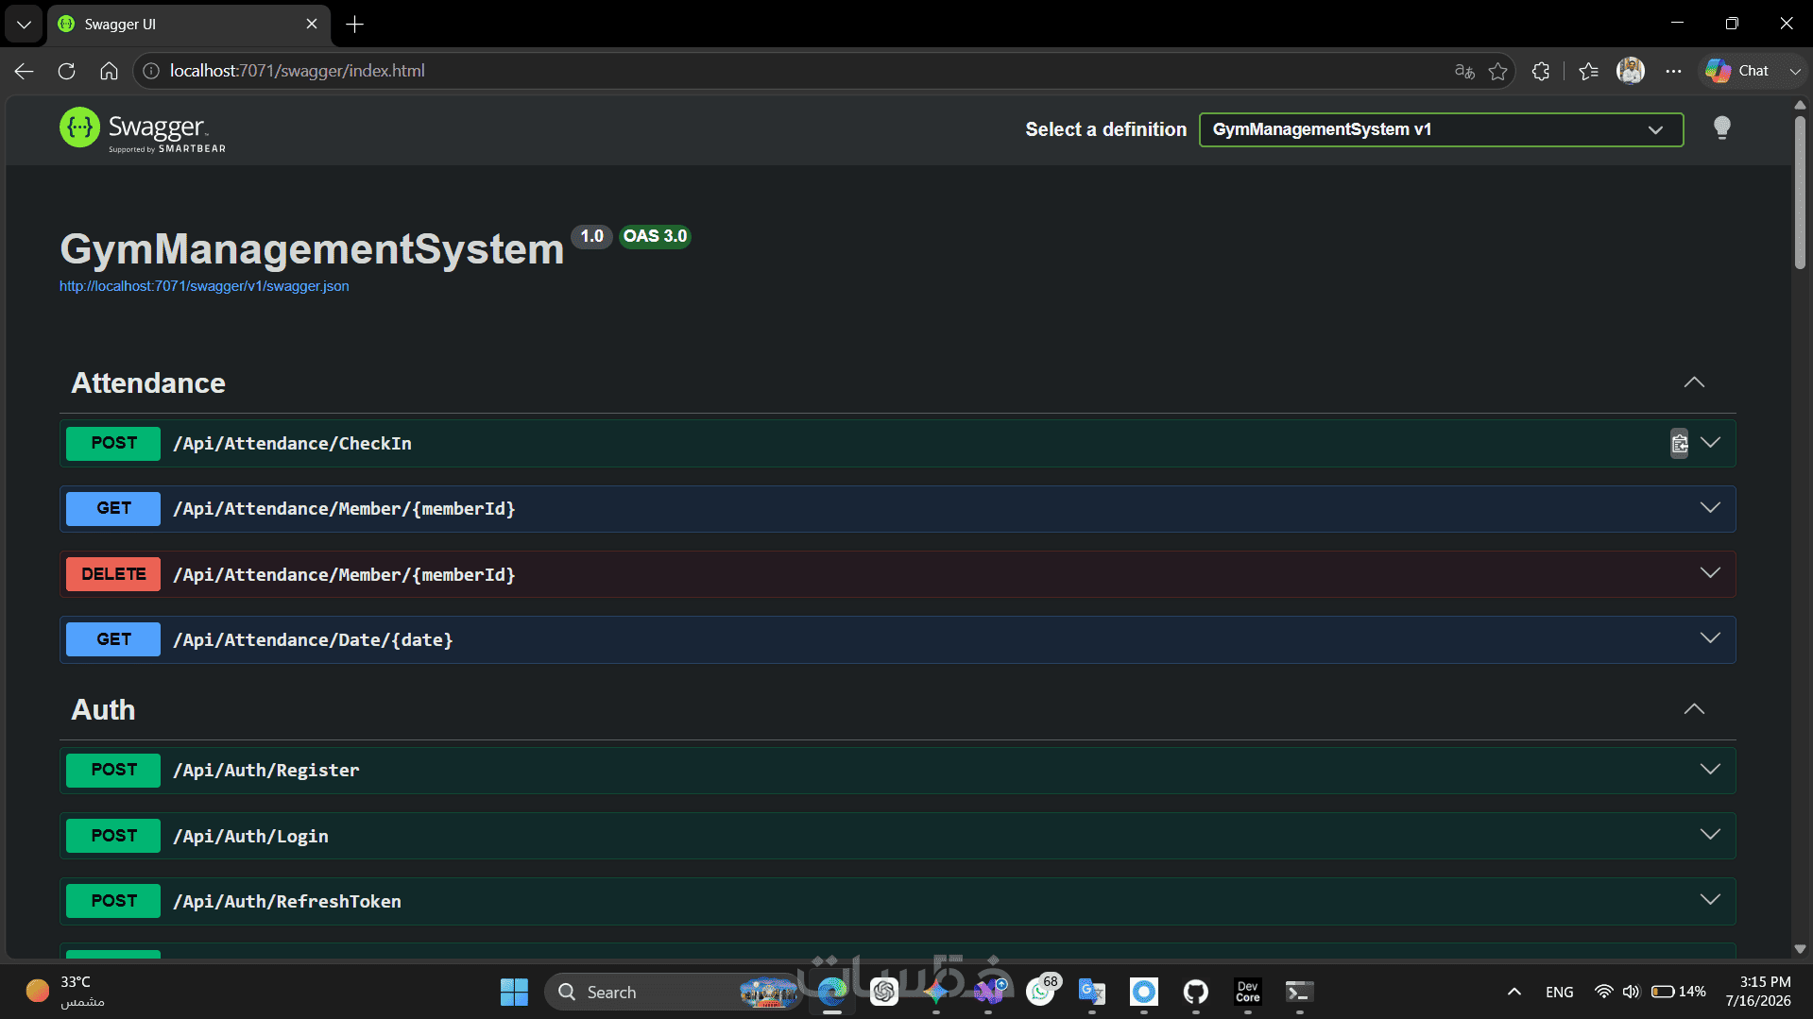Image resolution: width=1813 pixels, height=1019 pixels.
Task: Open the swagger.json link
Action: (204, 286)
